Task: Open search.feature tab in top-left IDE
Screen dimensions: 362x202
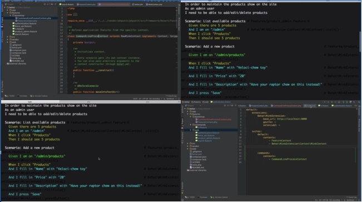Action: [x=67, y=4]
